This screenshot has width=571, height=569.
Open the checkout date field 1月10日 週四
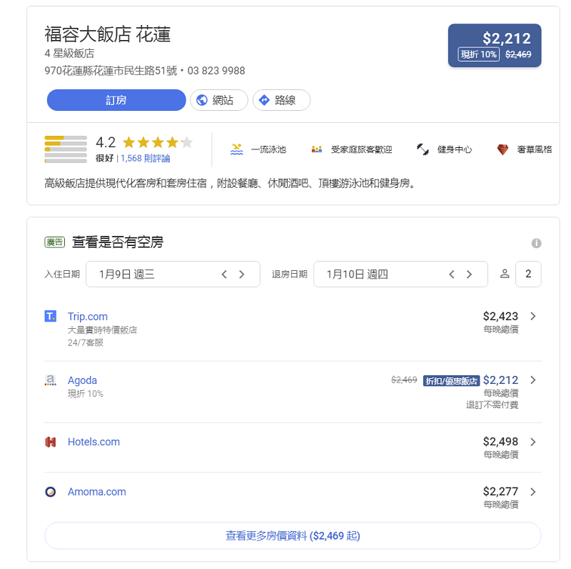pos(400,274)
